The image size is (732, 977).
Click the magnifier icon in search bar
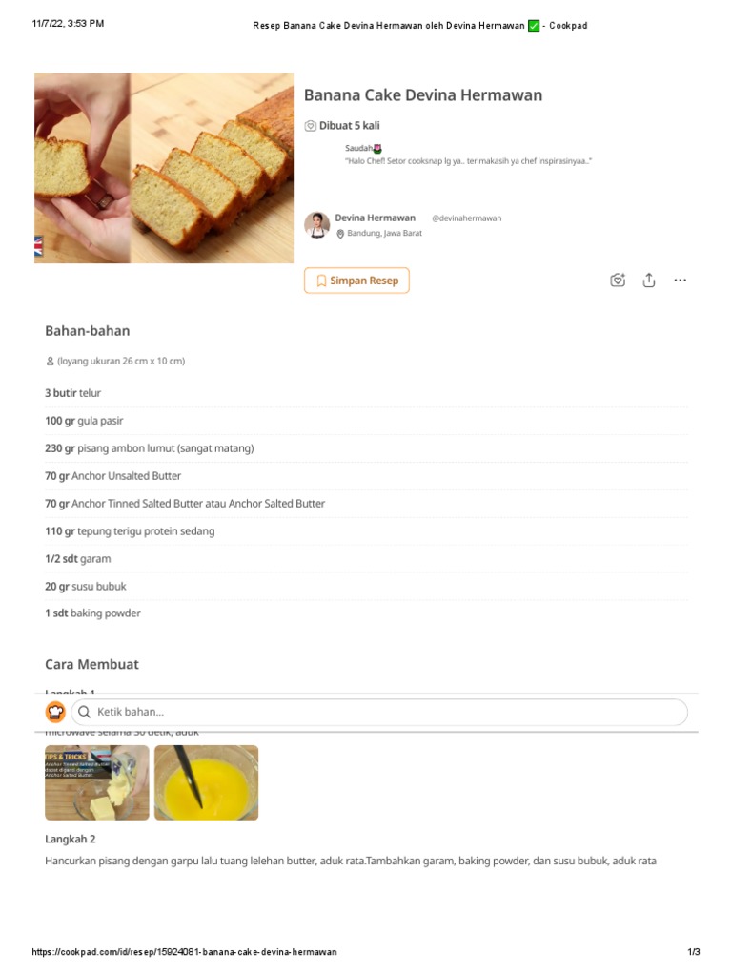tap(85, 712)
